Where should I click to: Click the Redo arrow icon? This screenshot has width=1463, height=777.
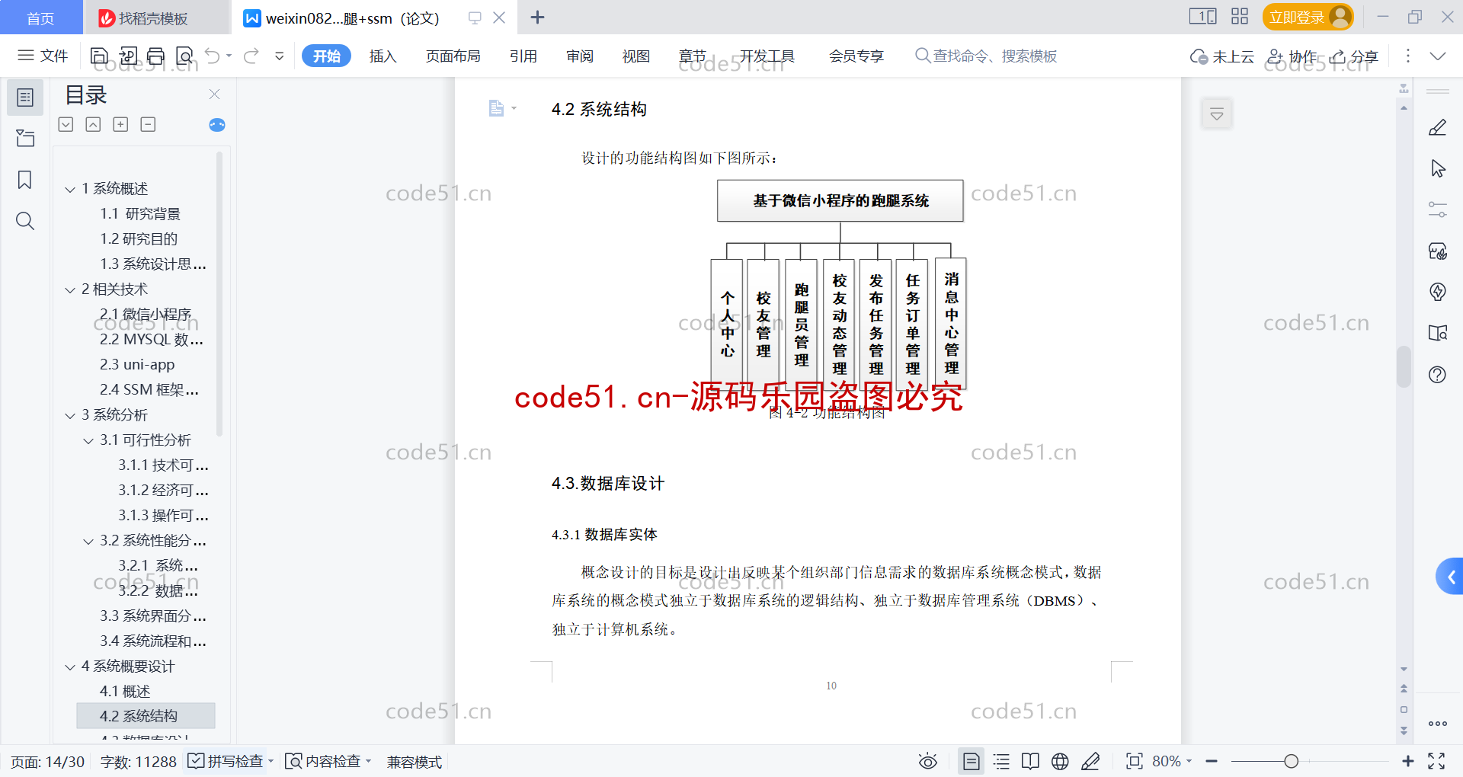[x=251, y=56]
